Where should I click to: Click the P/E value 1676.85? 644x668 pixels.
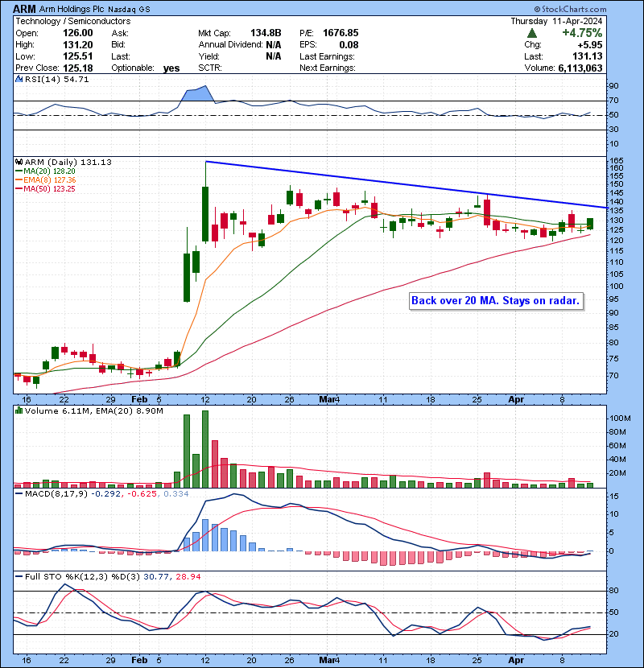[x=341, y=33]
